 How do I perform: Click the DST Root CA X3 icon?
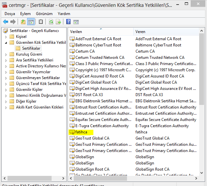point(72,95)
